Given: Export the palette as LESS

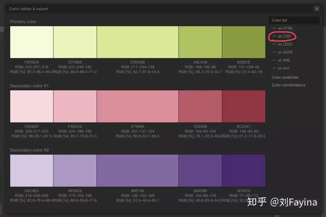Looking at the screenshot, I should (x=284, y=44).
